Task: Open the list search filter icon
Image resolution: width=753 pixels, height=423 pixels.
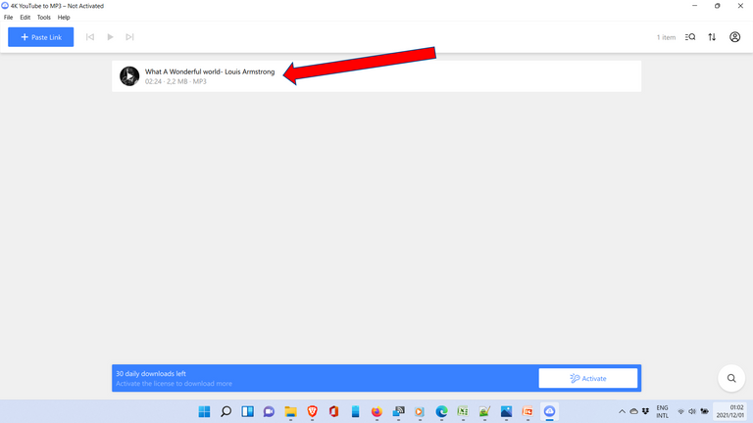Action: (690, 37)
